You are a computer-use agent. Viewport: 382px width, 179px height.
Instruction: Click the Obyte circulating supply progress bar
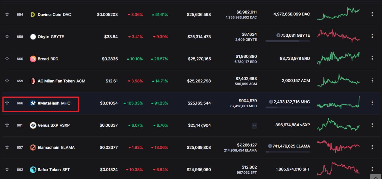[288, 41]
